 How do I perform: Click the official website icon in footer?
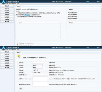(x=18, y=45)
